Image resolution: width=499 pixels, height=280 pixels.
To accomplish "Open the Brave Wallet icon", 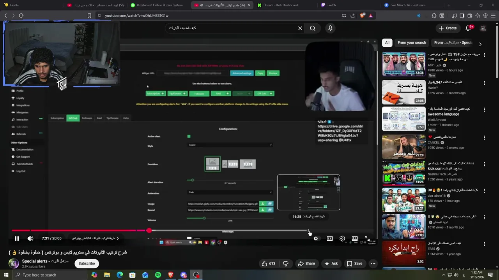I will tap(470, 16).
